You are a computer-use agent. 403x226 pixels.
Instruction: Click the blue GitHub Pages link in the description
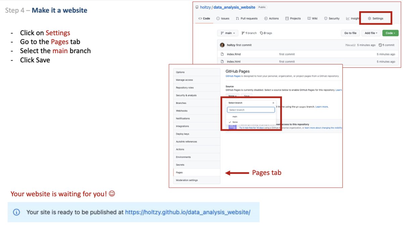[x=233, y=76]
